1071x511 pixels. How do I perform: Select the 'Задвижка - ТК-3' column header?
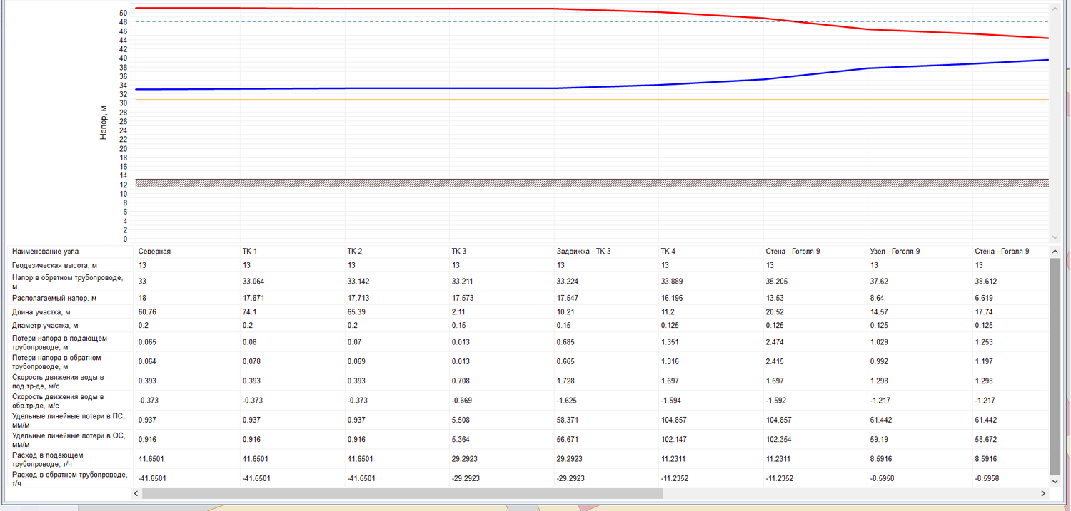coord(583,252)
